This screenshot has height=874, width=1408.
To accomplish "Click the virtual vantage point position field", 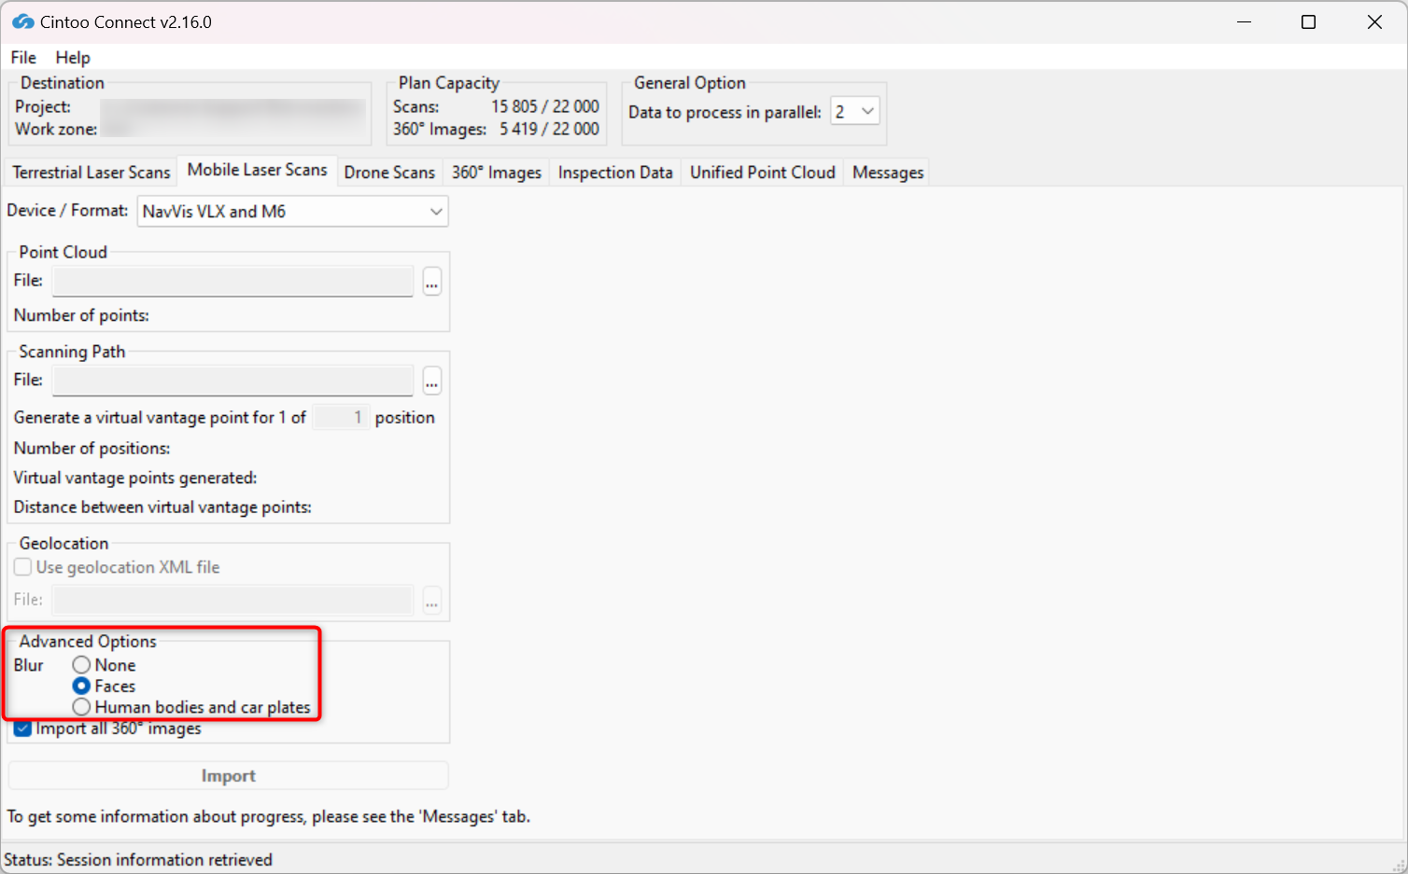I will coord(340,417).
